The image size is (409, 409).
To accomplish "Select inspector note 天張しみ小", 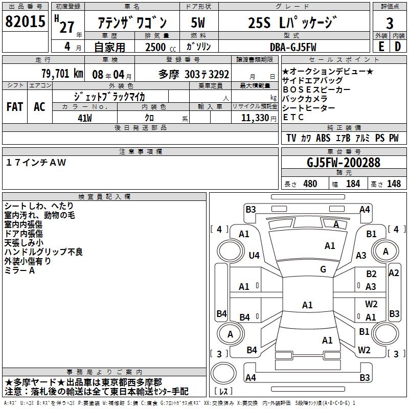I will click(x=24, y=242).
